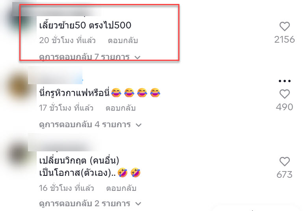The width and height of the screenshot is (306, 211).
Task: Click the 673 like count
Action: 284,174
